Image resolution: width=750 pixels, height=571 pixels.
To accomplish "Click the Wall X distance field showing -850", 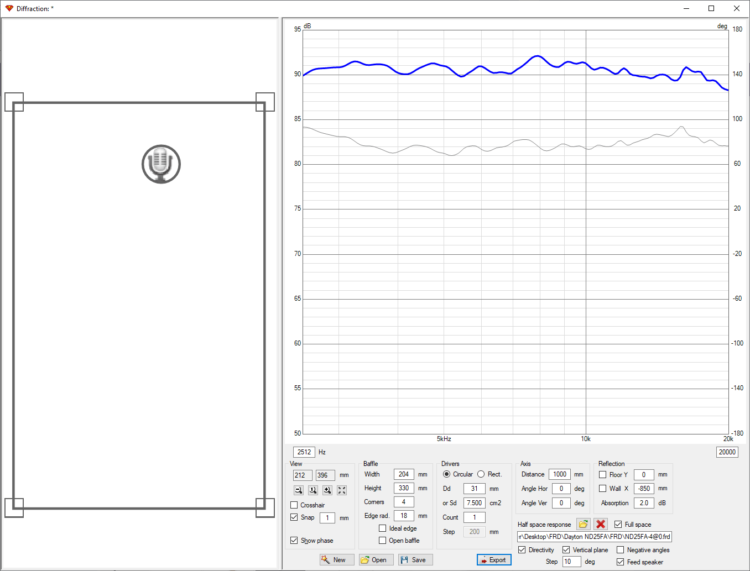I will coord(644,489).
